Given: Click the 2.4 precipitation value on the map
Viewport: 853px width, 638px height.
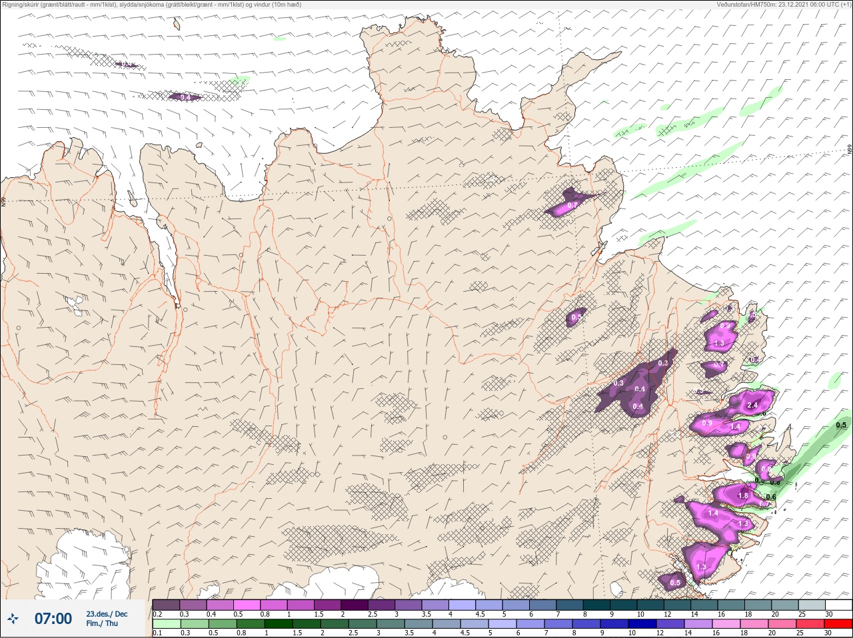Looking at the screenshot, I should [x=753, y=405].
